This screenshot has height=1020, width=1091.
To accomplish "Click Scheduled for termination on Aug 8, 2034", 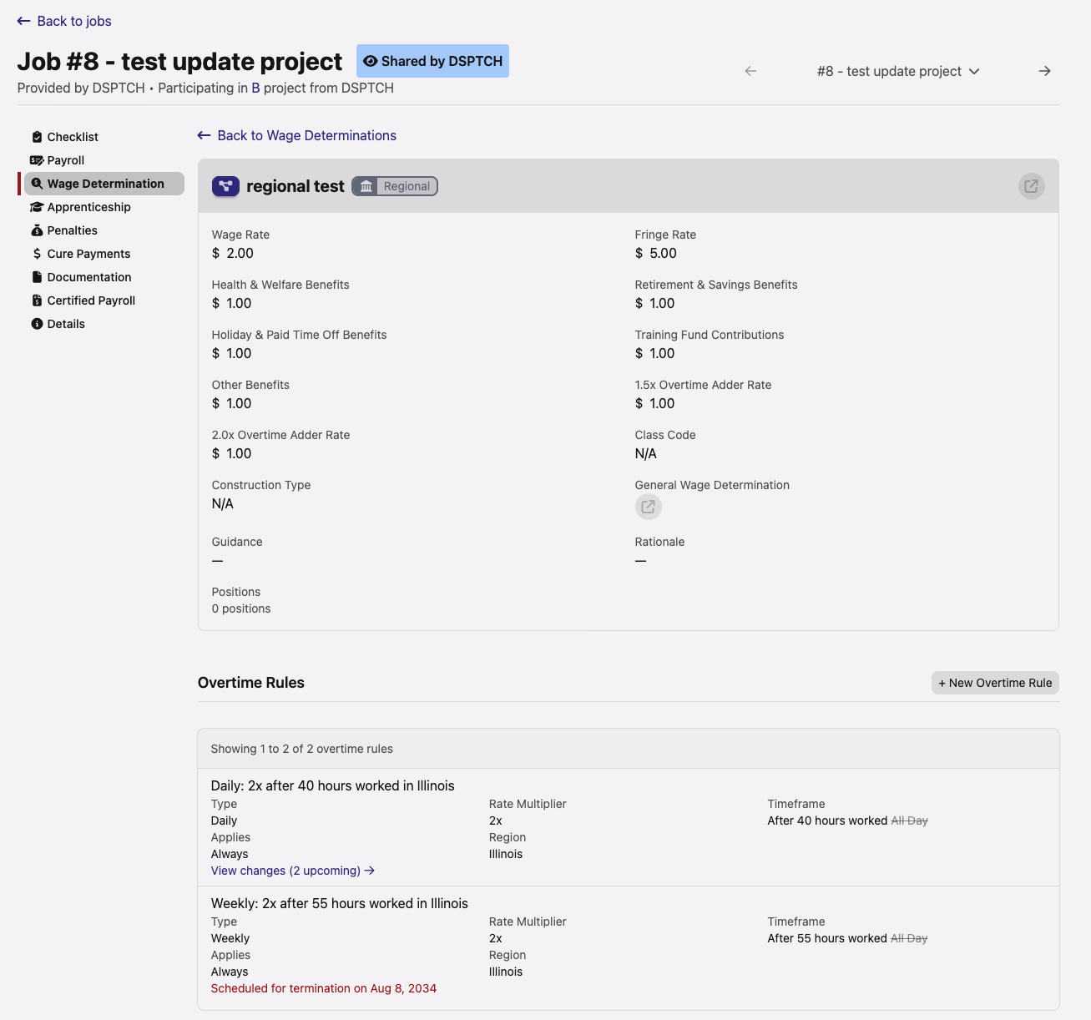I will click(324, 988).
